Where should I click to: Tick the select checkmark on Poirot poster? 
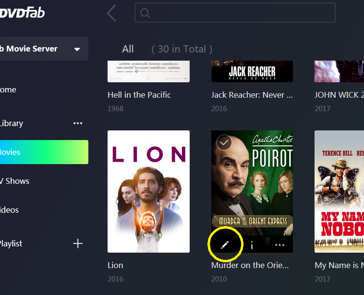point(224,142)
